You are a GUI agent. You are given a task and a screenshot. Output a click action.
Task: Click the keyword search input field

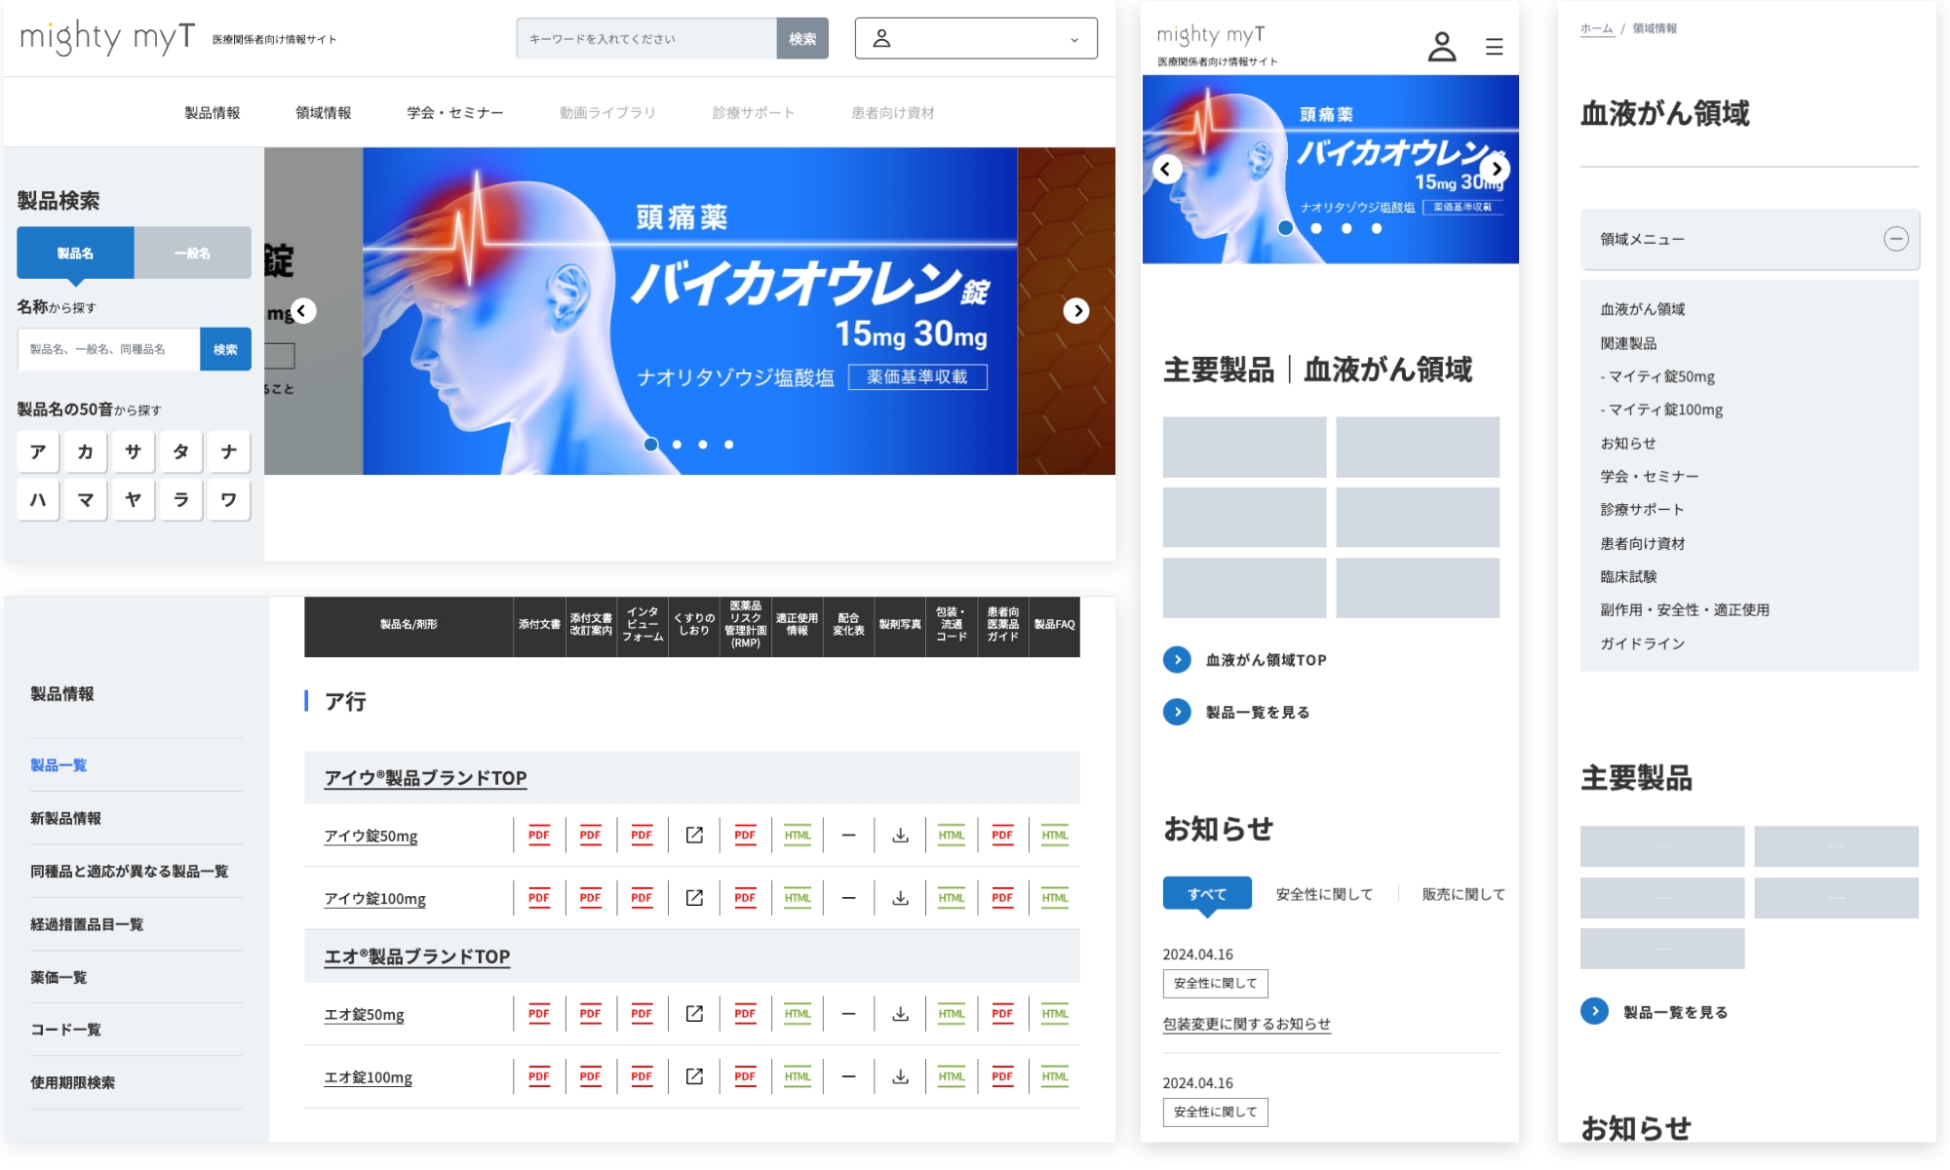[646, 38]
